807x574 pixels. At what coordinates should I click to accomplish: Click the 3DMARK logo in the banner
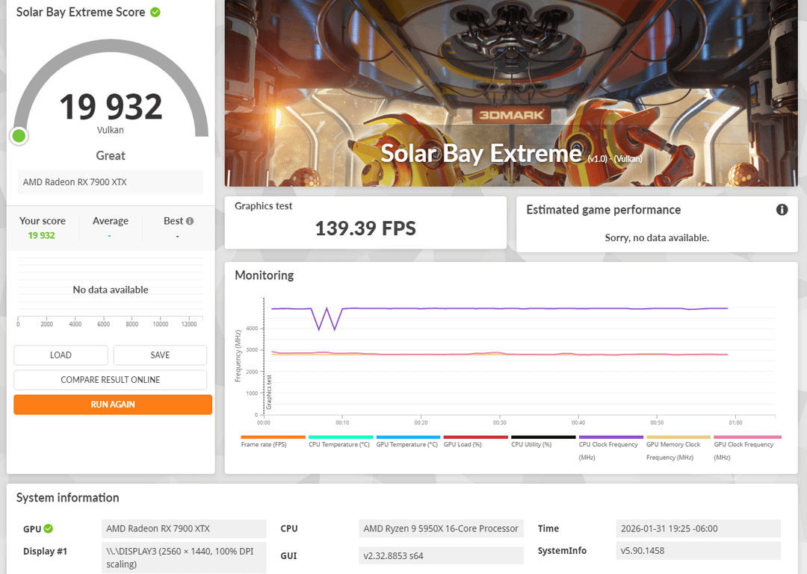click(x=512, y=116)
